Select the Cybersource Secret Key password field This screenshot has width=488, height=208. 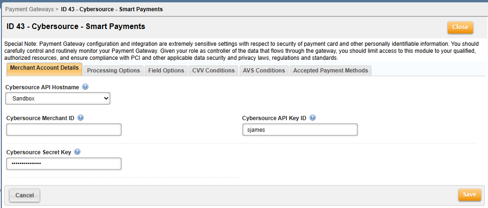pyautogui.click(x=64, y=164)
